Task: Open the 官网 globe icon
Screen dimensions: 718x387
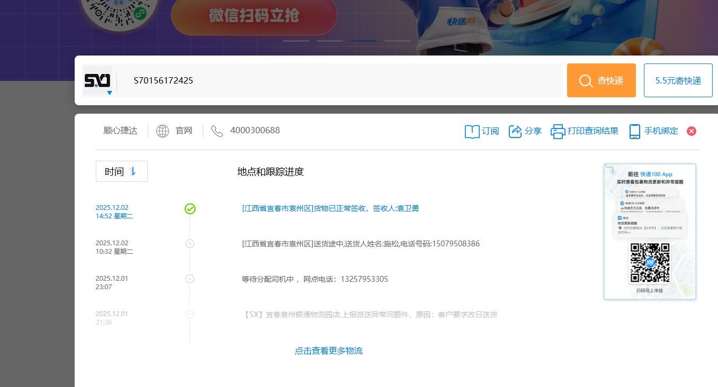Action: point(163,131)
